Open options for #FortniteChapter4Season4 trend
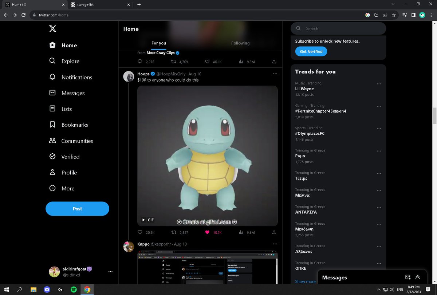Viewport: 437px width, 295px height. coord(379,106)
